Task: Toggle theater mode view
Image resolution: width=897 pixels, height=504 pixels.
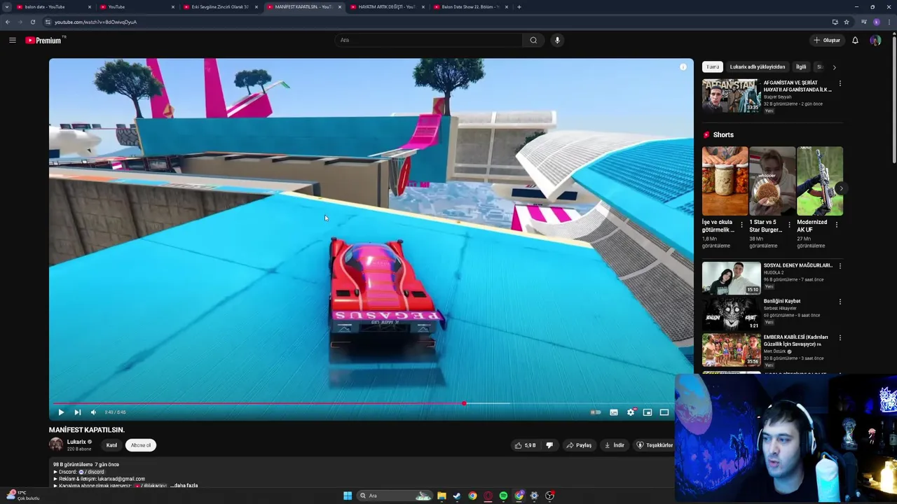Action: (x=664, y=412)
